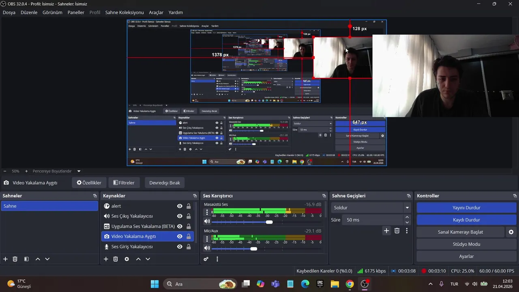Move scene down in Sahneler panel
519x292 pixels.
coord(47,259)
